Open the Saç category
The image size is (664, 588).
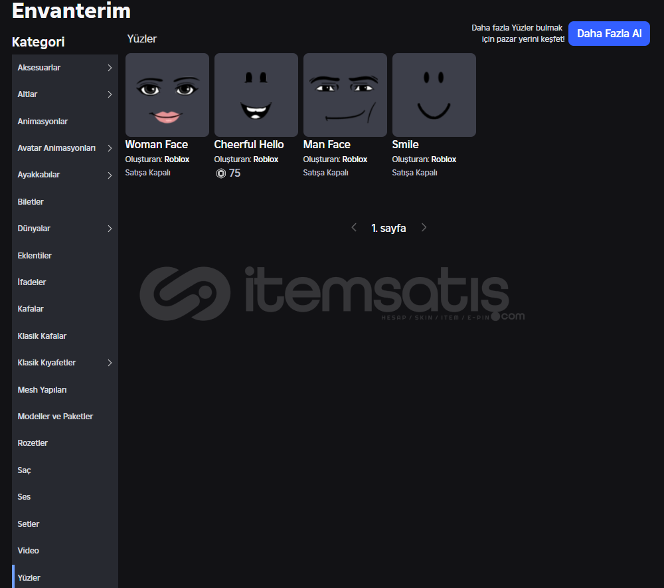tap(65, 470)
